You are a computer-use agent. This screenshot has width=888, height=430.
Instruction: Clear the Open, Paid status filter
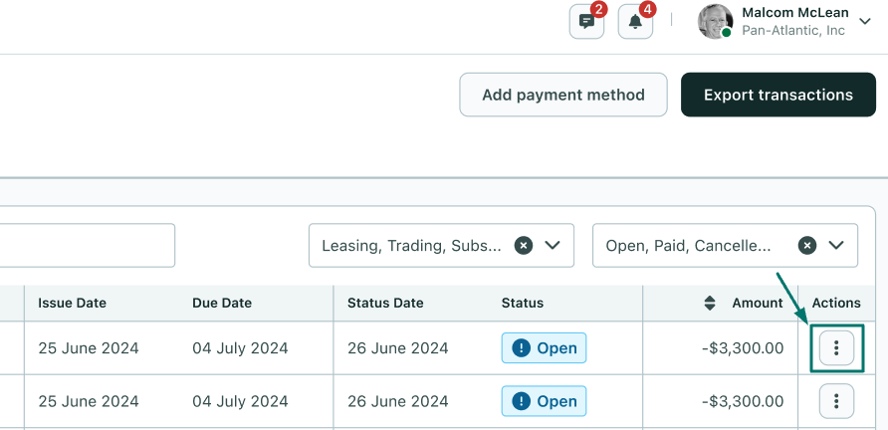807,245
